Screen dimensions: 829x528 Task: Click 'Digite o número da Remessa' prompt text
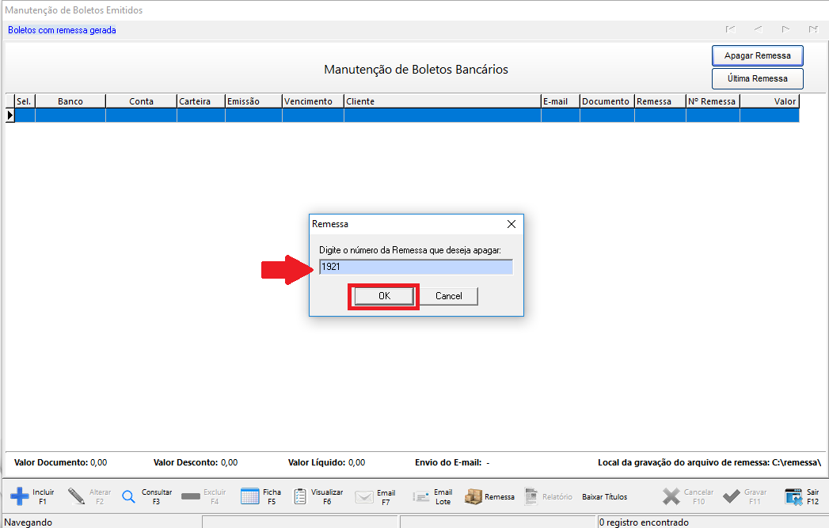[x=409, y=250]
